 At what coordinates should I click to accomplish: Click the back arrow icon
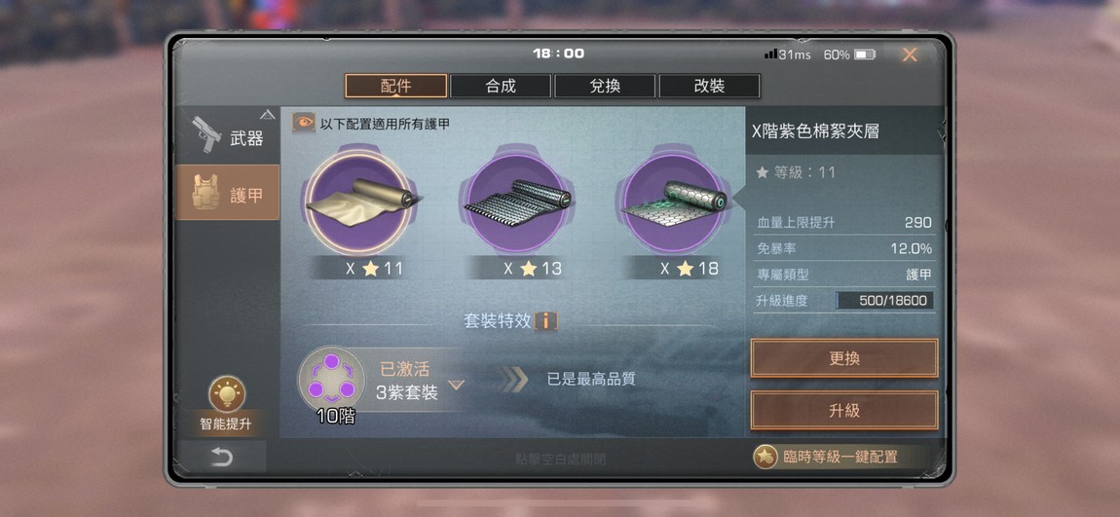pos(221,457)
